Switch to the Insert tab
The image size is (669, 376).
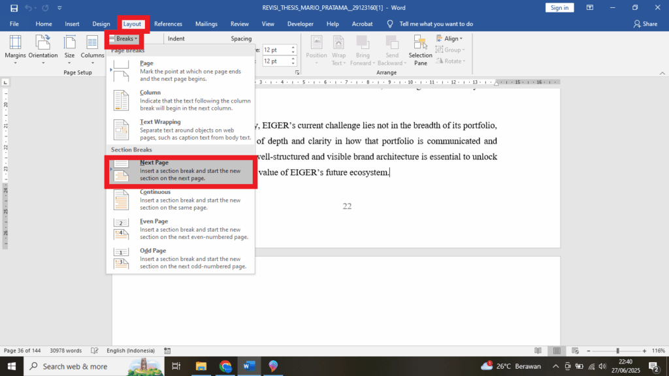(x=72, y=24)
